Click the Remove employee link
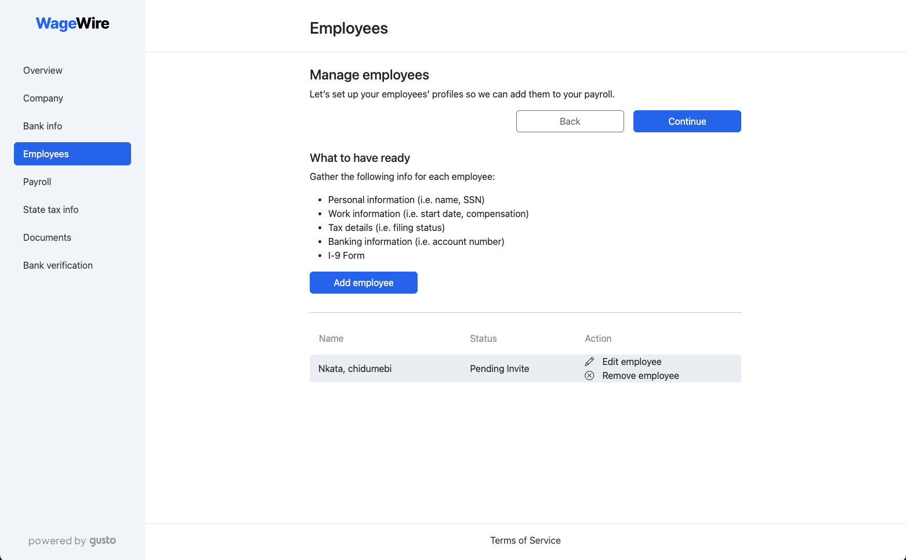 point(640,375)
